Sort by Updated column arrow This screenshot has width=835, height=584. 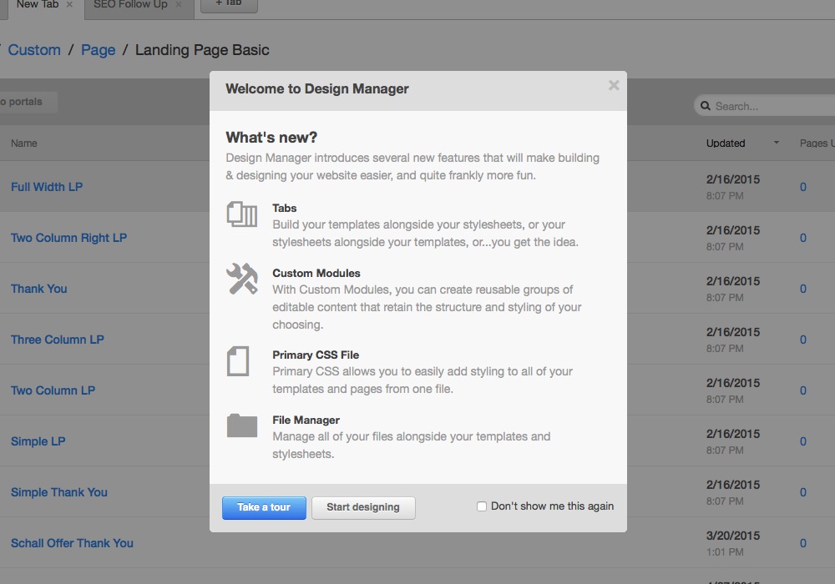pyautogui.click(x=776, y=143)
